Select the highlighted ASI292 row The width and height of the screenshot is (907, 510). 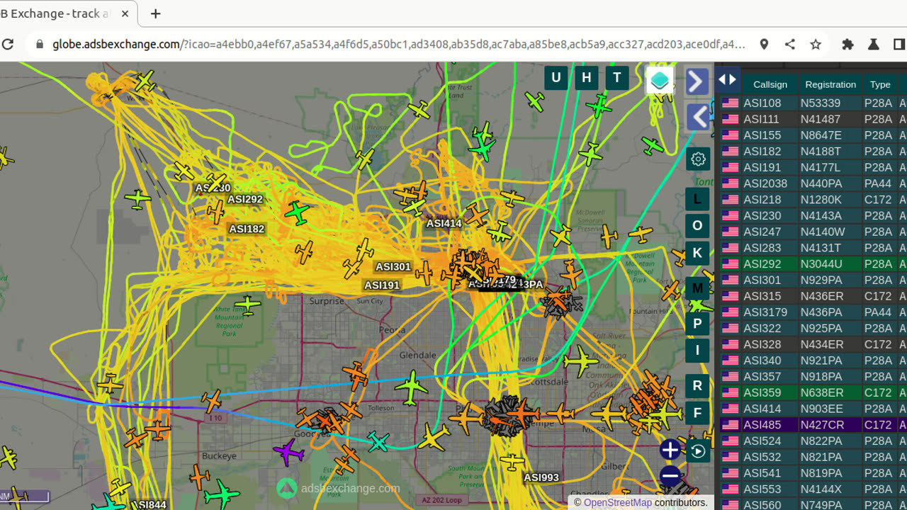[x=813, y=263]
